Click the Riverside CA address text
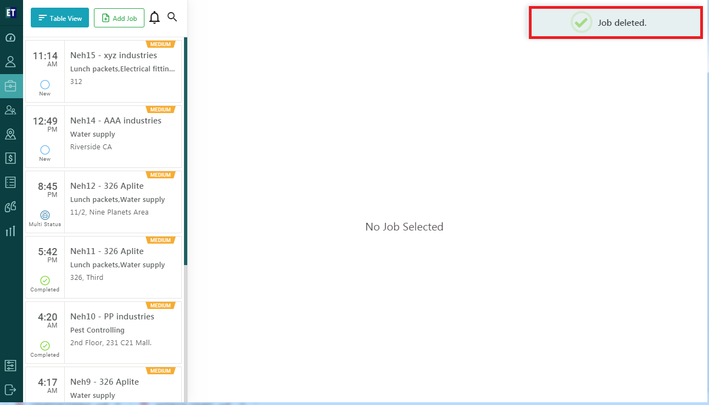This screenshot has width=709, height=405. [x=91, y=147]
